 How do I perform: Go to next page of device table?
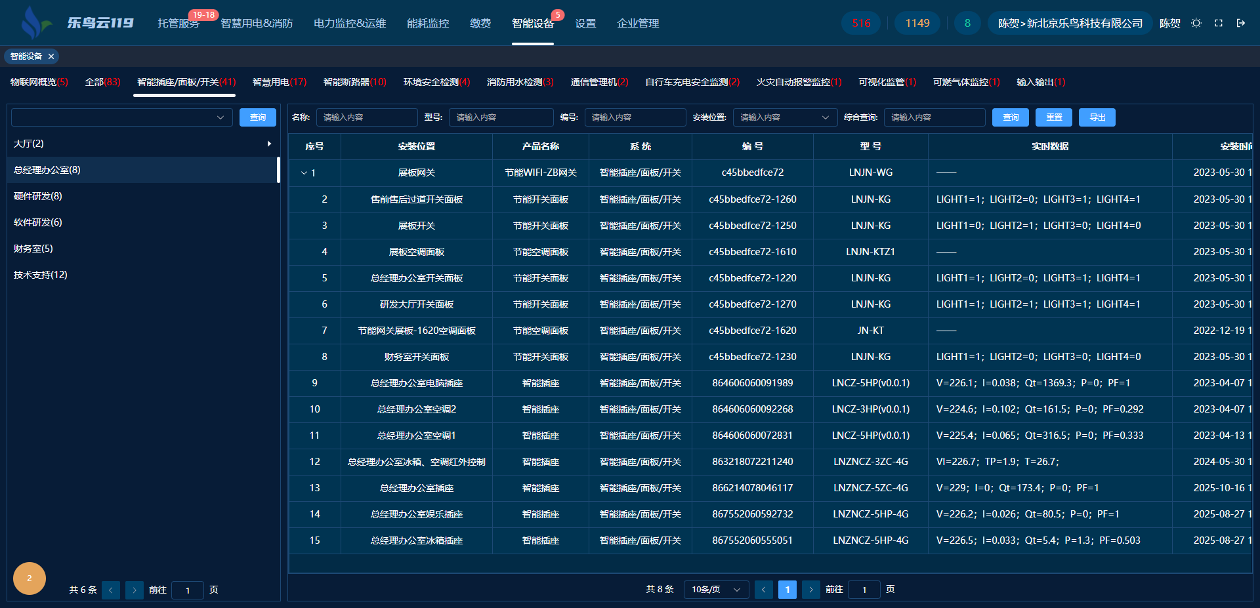coord(811,590)
